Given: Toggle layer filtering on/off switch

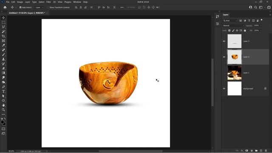Looking at the screenshot, I should tap(262, 20).
